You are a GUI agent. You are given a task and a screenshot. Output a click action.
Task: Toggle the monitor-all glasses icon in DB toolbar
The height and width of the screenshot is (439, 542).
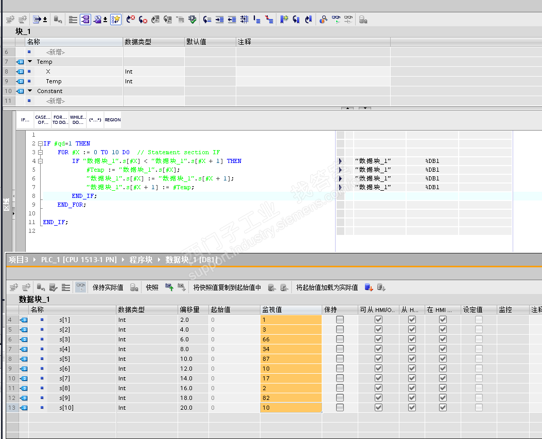pyautogui.click(x=81, y=287)
